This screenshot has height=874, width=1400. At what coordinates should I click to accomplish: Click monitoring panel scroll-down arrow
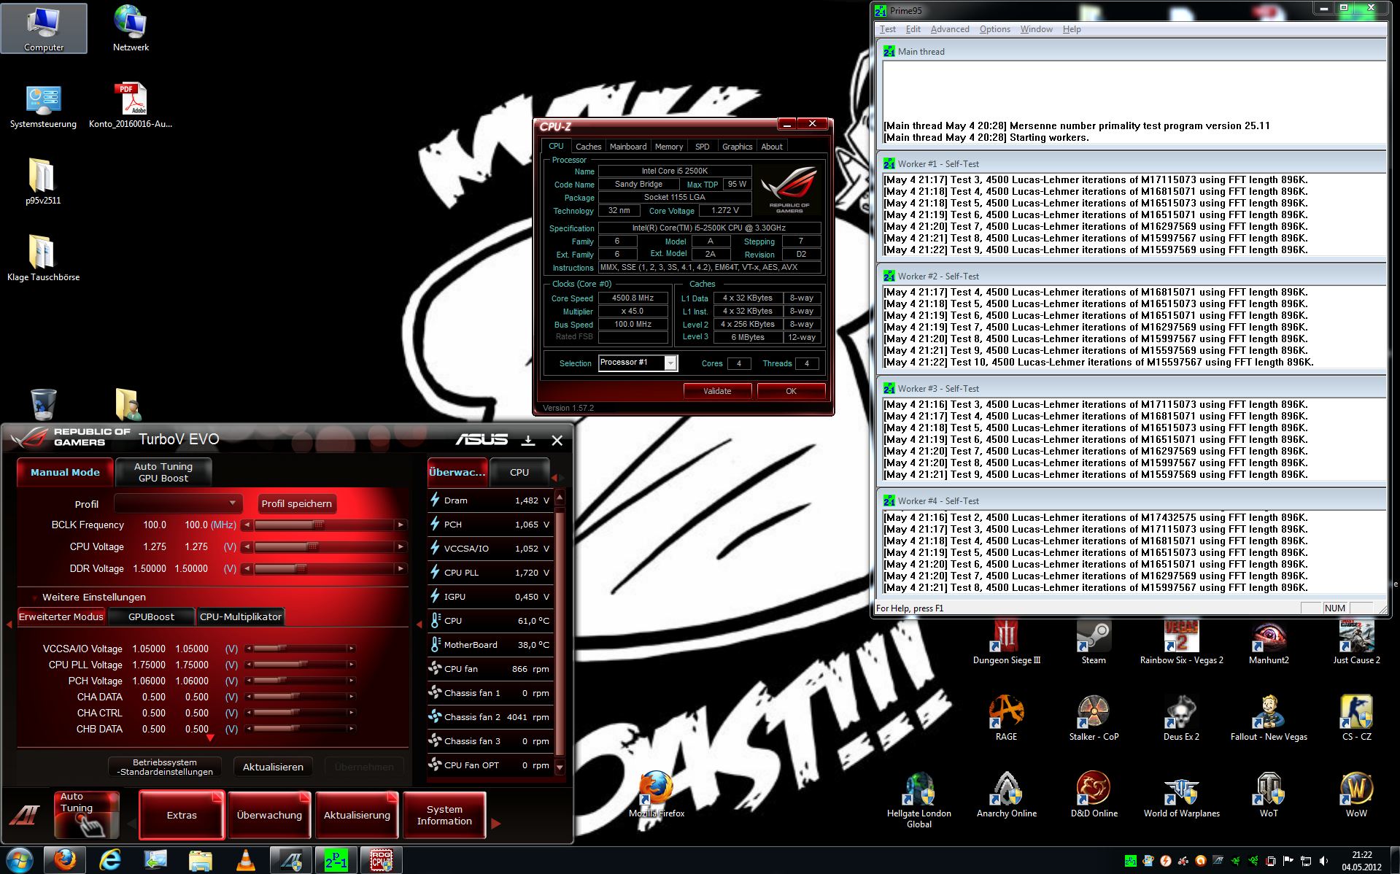point(560,767)
